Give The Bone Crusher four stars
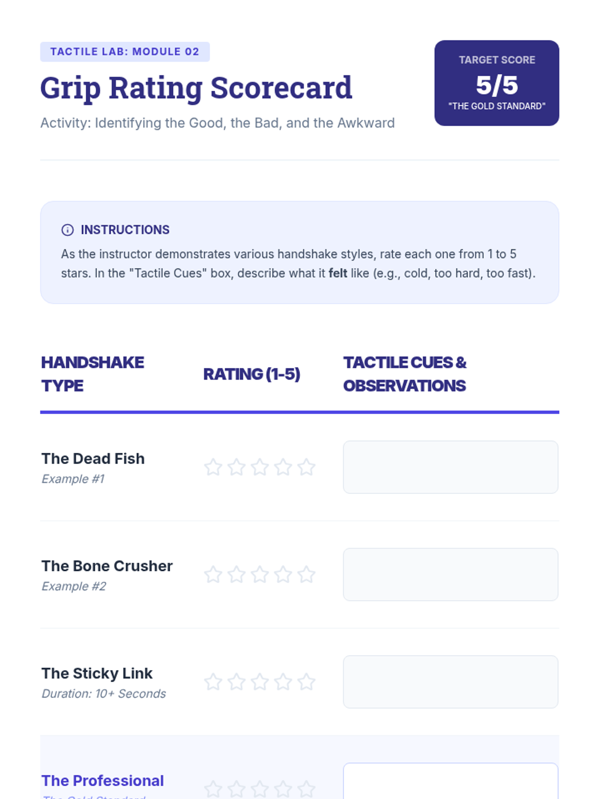This screenshot has height=799, width=599. pos(283,575)
